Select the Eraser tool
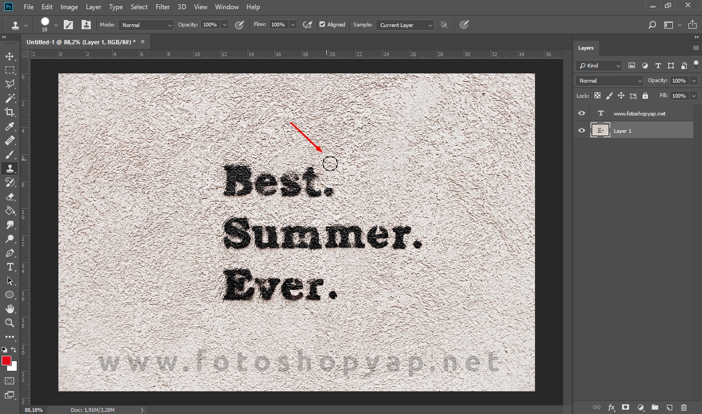Image resolution: width=702 pixels, height=414 pixels. pyautogui.click(x=10, y=196)
